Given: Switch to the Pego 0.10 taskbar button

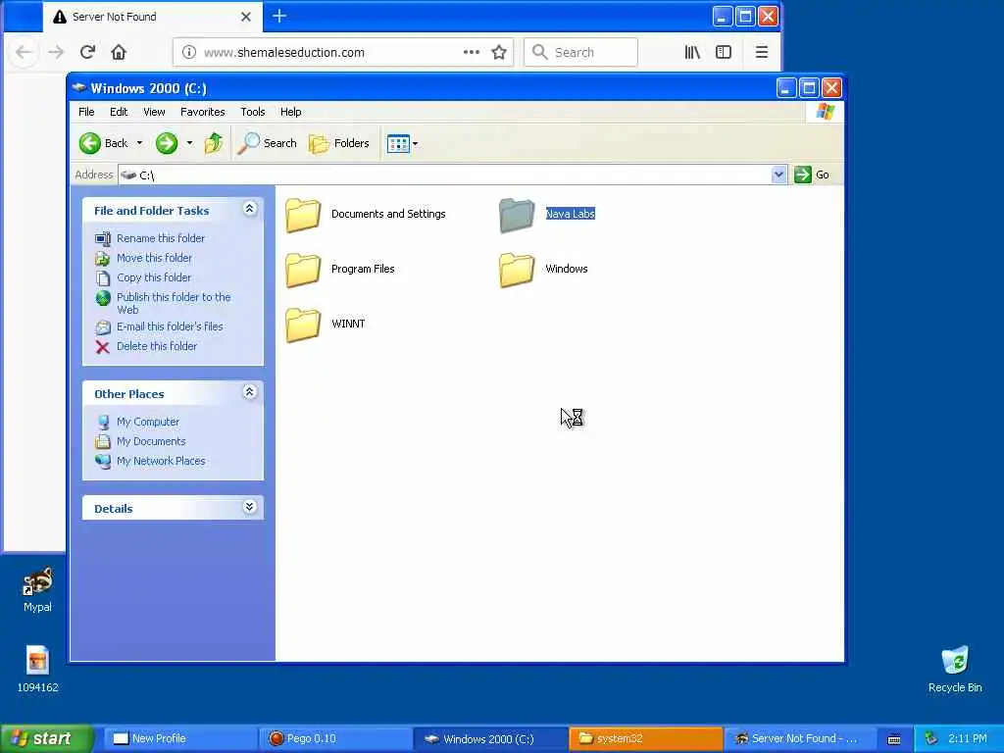Looking at the screenshot, I should [335, 738].
